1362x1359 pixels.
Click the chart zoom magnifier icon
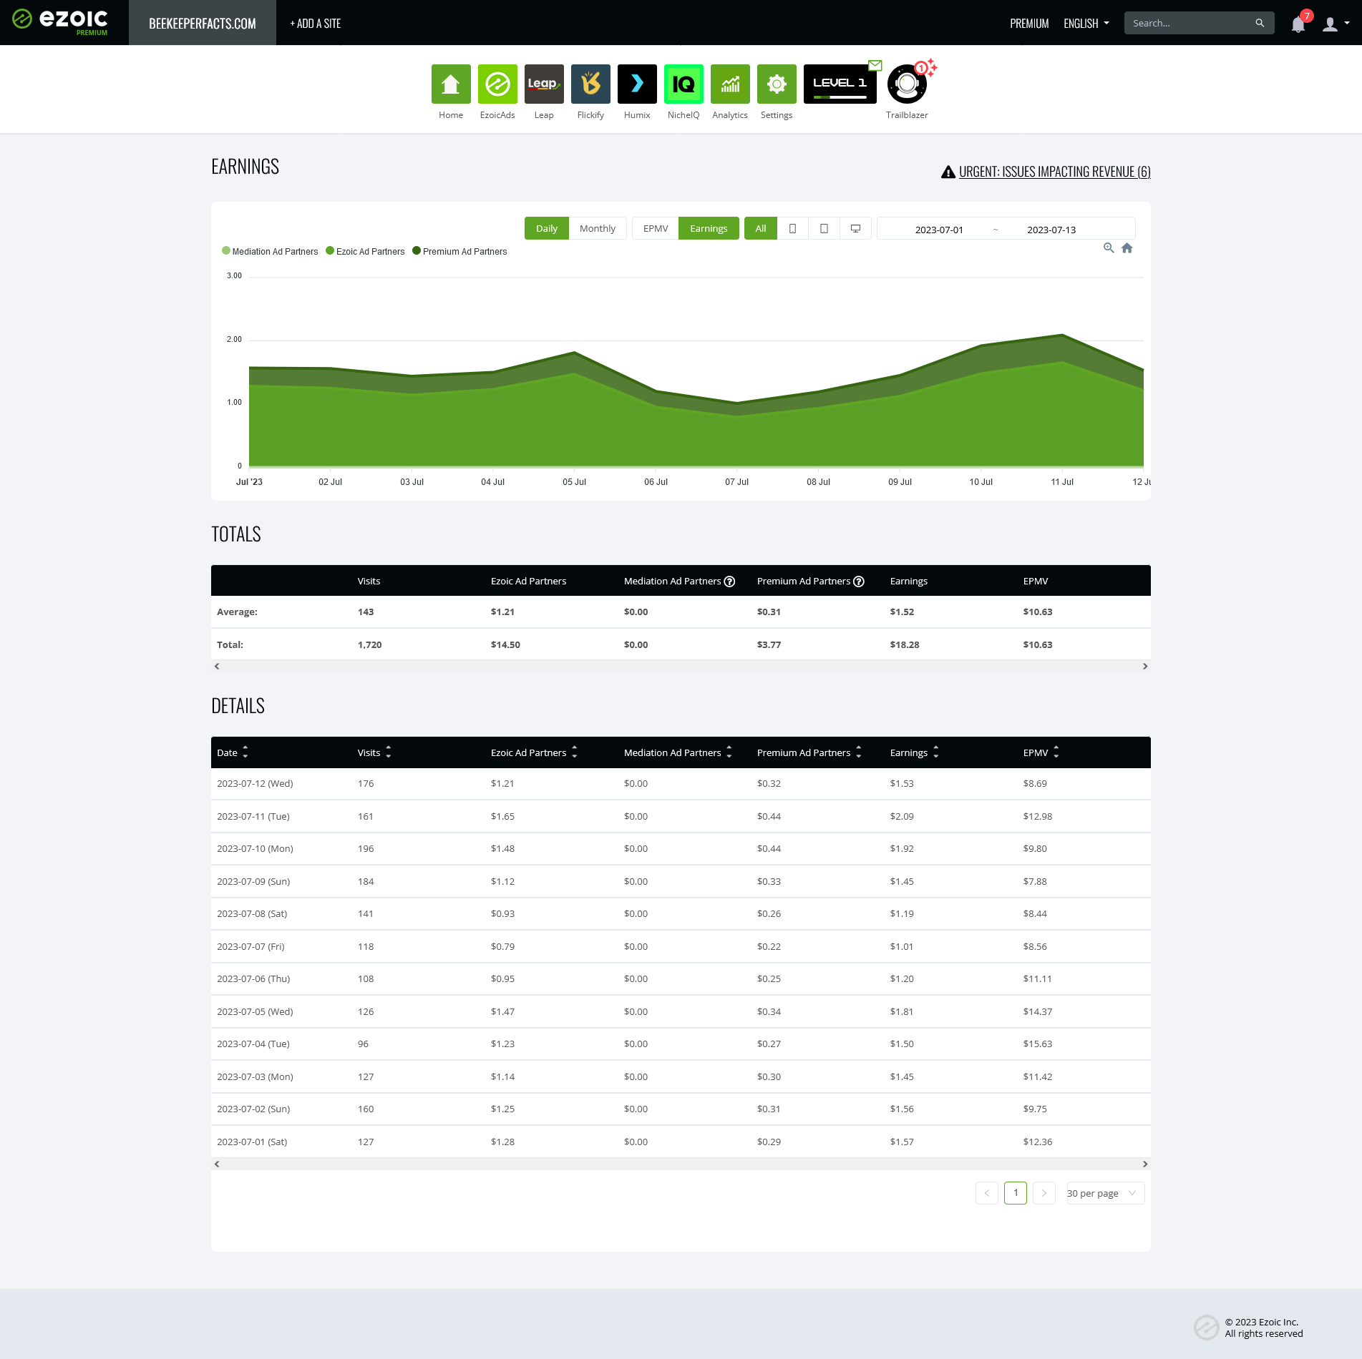(1109, 248)
